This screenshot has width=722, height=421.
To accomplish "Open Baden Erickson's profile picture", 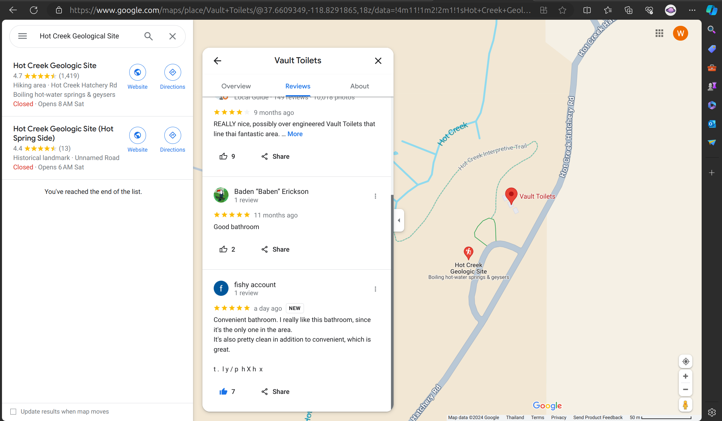I will click(221, 195).
